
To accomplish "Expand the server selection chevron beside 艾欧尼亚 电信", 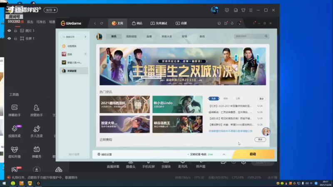I will 224,154.
